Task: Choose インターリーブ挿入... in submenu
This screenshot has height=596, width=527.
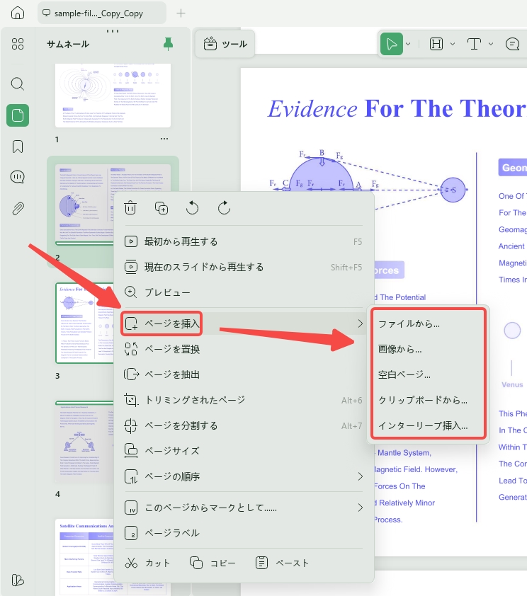Action: tap(428, 425)
